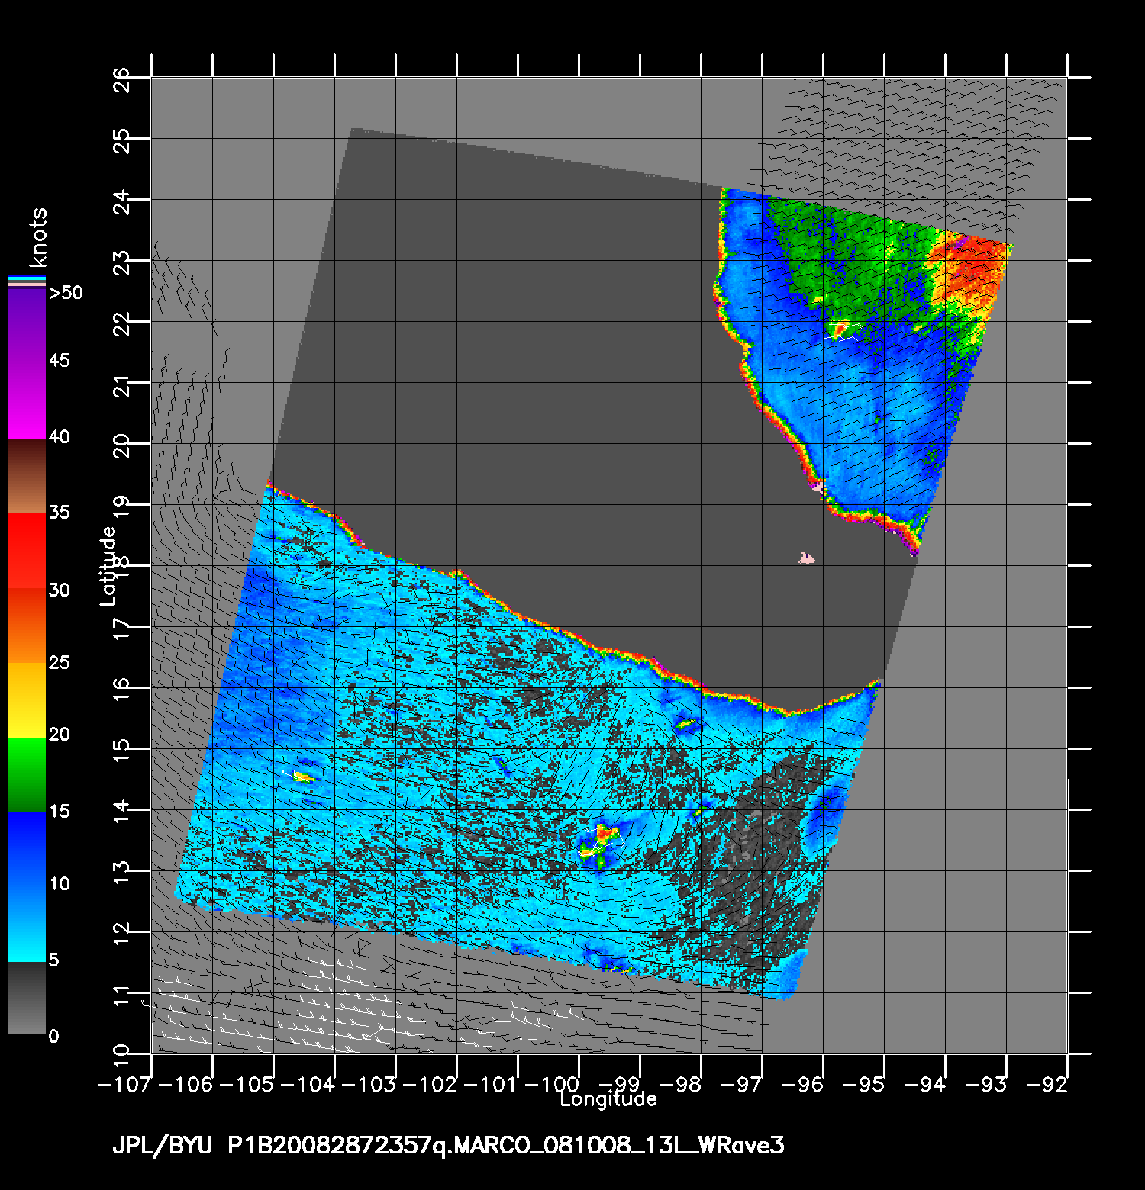Click the JPL/BYU MARCO filename caption
Screen dimensions: 1145x1190
point(448,1146)
